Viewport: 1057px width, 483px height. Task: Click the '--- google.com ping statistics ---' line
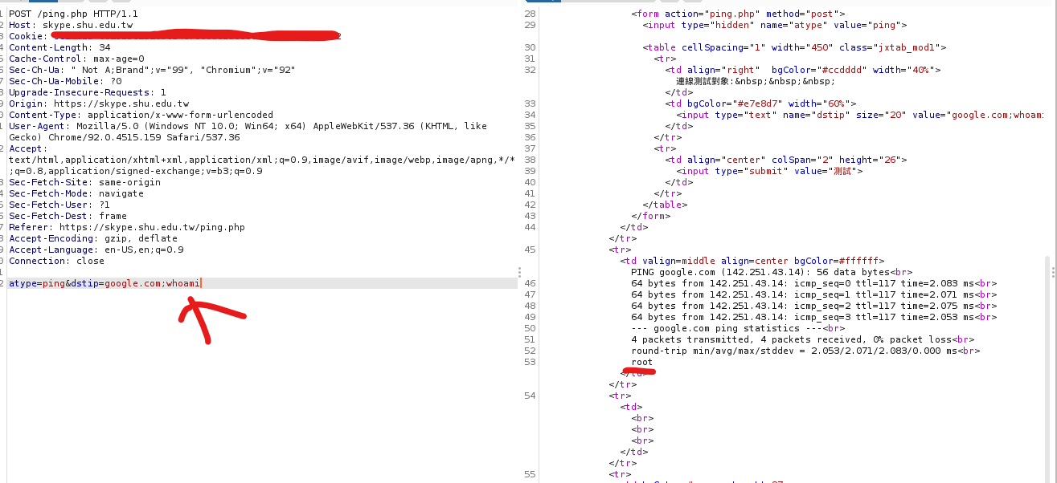click(738, 328)
